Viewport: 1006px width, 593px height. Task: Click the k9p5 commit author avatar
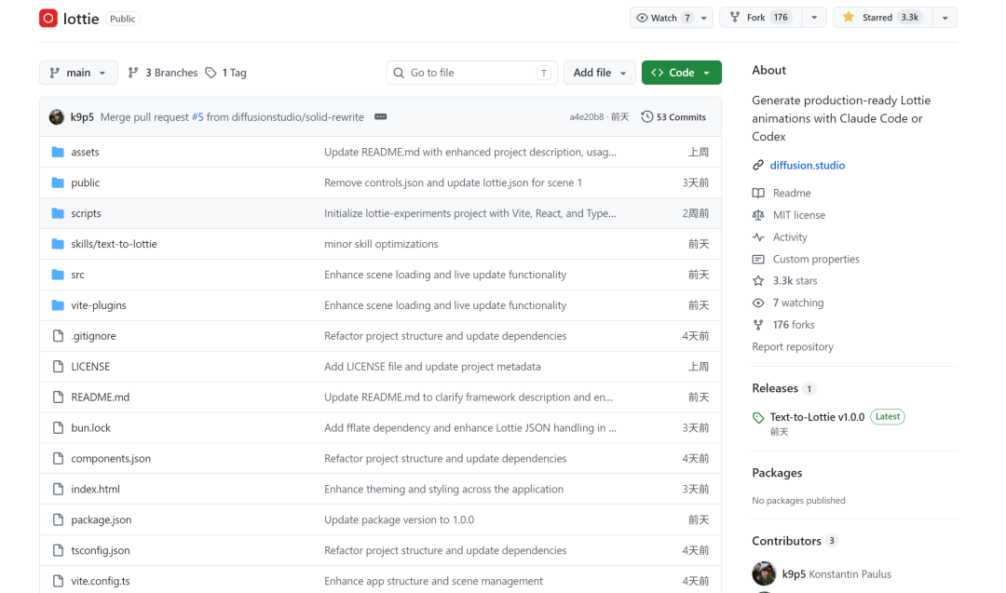[57, 116]
